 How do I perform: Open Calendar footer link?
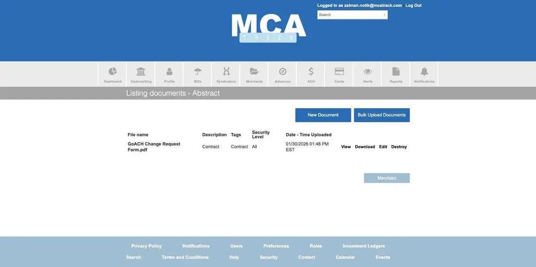pos(345,257)
